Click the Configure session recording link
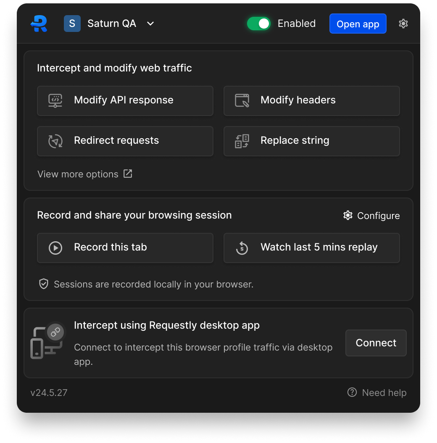Screen dimensions: 437x443 point(371,216)
